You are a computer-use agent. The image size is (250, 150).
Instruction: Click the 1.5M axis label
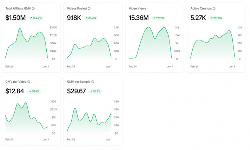(x=177, y=35)
